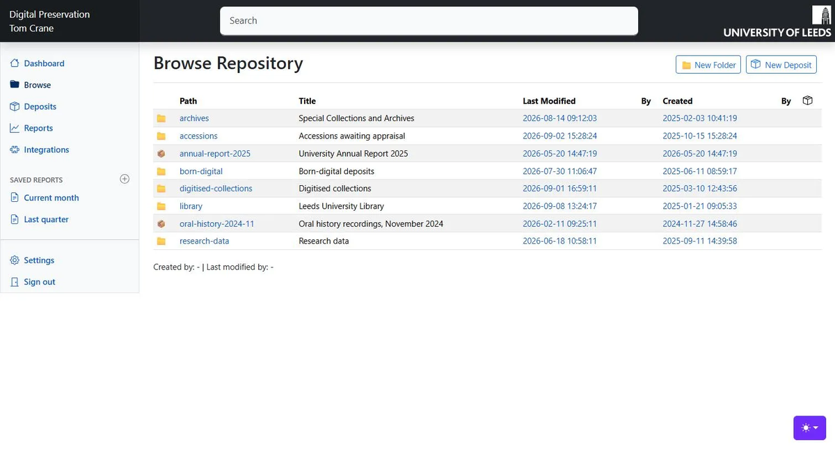835x449 pixels.
Task: Click the folder icon beside archives
Action: pos(161,118)
